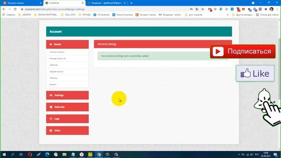The width and height of the screenshot is (281, 158).
Task: Click the Подписаться subscribe button
Action: pos(243,51)
